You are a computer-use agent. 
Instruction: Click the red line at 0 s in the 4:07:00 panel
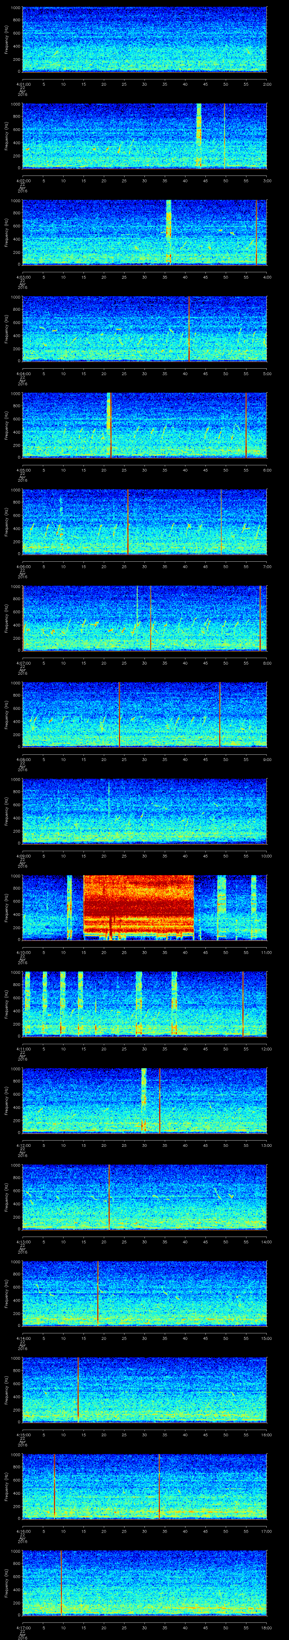[23, 618]
